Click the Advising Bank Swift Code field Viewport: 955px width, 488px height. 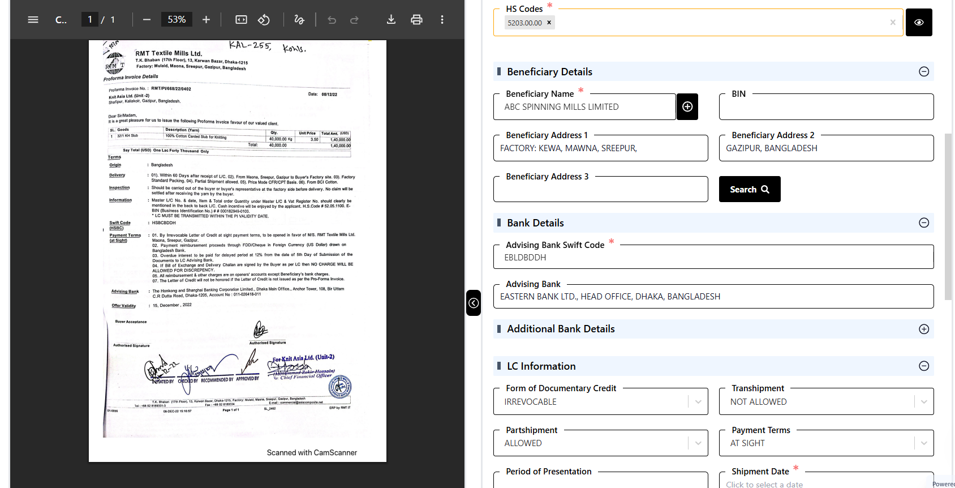[713, 258]
